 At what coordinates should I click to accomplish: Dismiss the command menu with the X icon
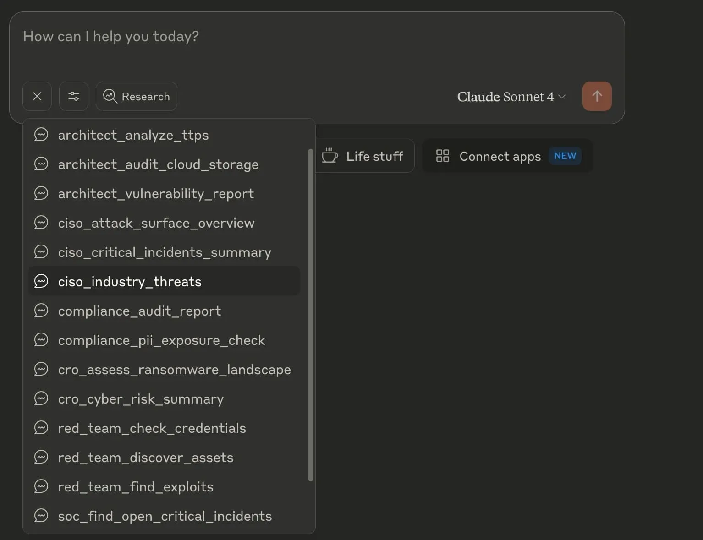(x=37, y=96)
